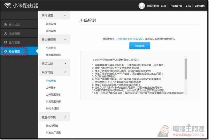Click the 系统功能 section header text

click(x=47, y=72)
